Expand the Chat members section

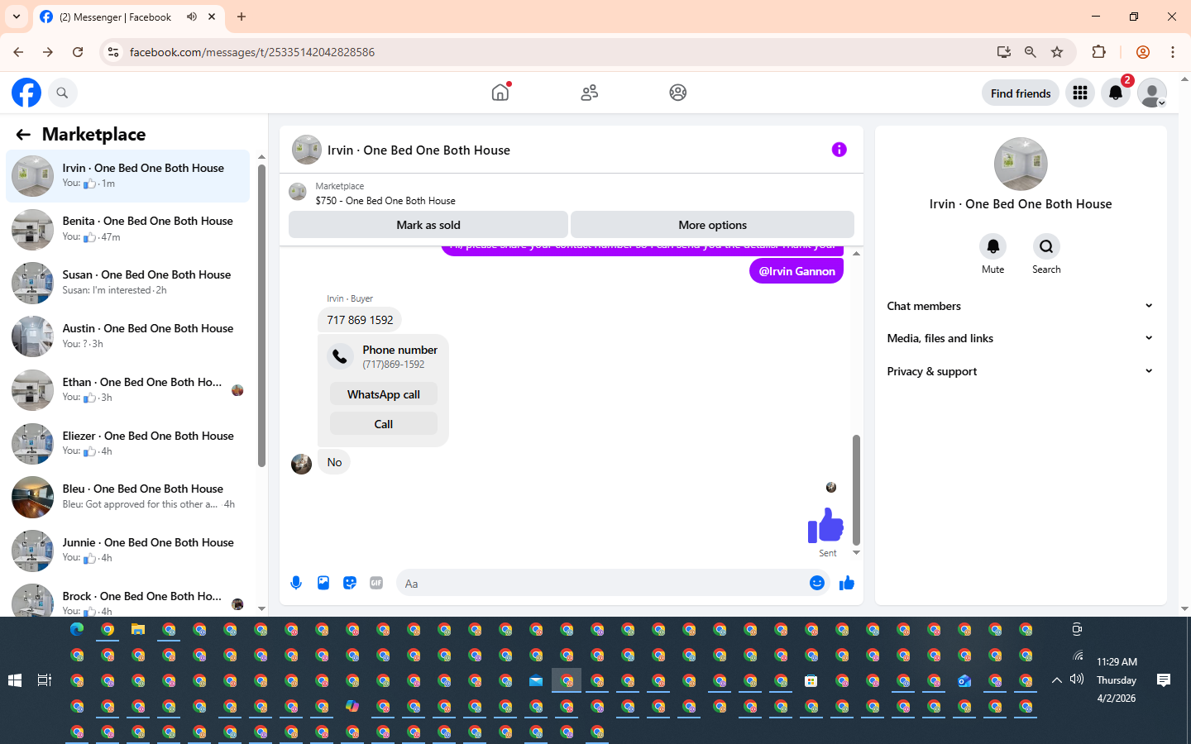(x=1021, y=306)
